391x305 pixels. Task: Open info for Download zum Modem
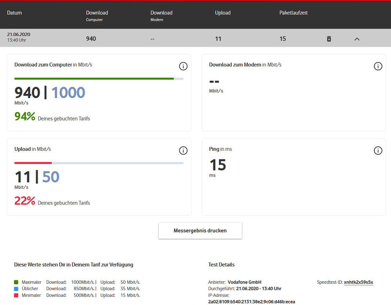click(x=378, y=66)
